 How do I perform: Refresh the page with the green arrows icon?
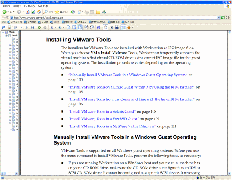[x=33, y=12]
